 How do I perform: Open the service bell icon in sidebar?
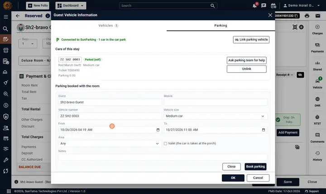point(5,72)
